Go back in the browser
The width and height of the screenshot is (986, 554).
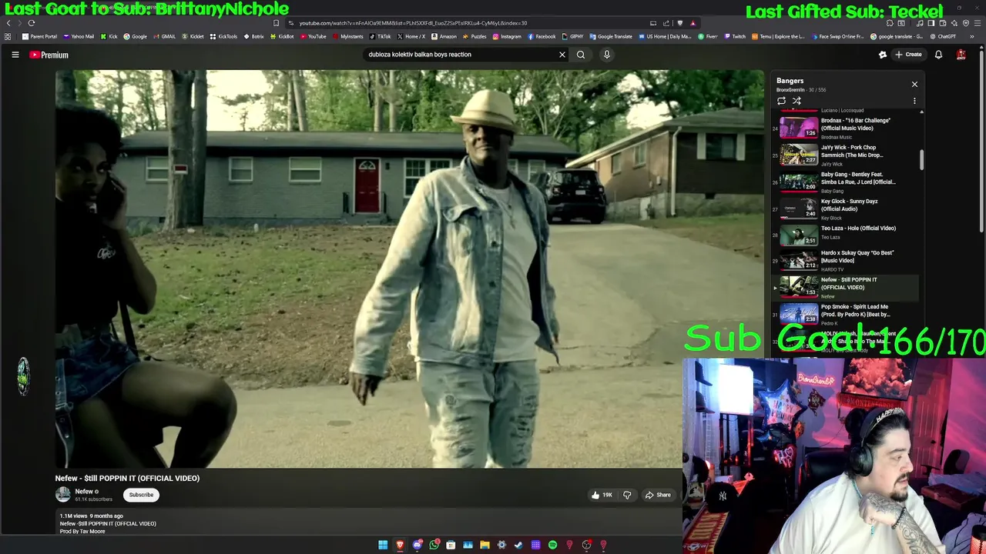8,23
